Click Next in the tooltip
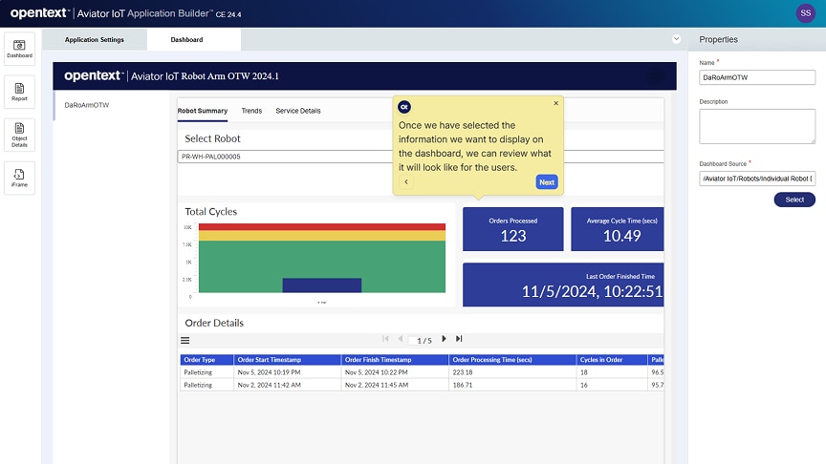826x464 pixels. click(x=547, y=182)
